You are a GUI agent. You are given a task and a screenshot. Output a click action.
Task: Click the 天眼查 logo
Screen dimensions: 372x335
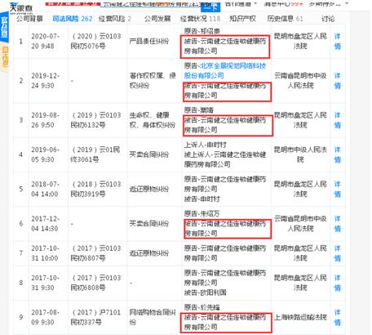pos(21,8)
